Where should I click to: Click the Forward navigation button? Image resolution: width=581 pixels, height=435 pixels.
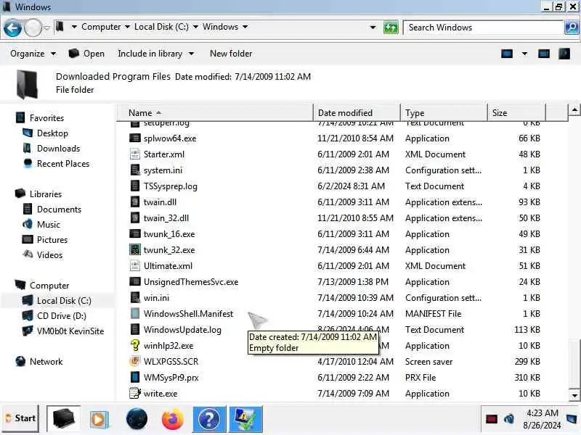click(x=33, y=28)
